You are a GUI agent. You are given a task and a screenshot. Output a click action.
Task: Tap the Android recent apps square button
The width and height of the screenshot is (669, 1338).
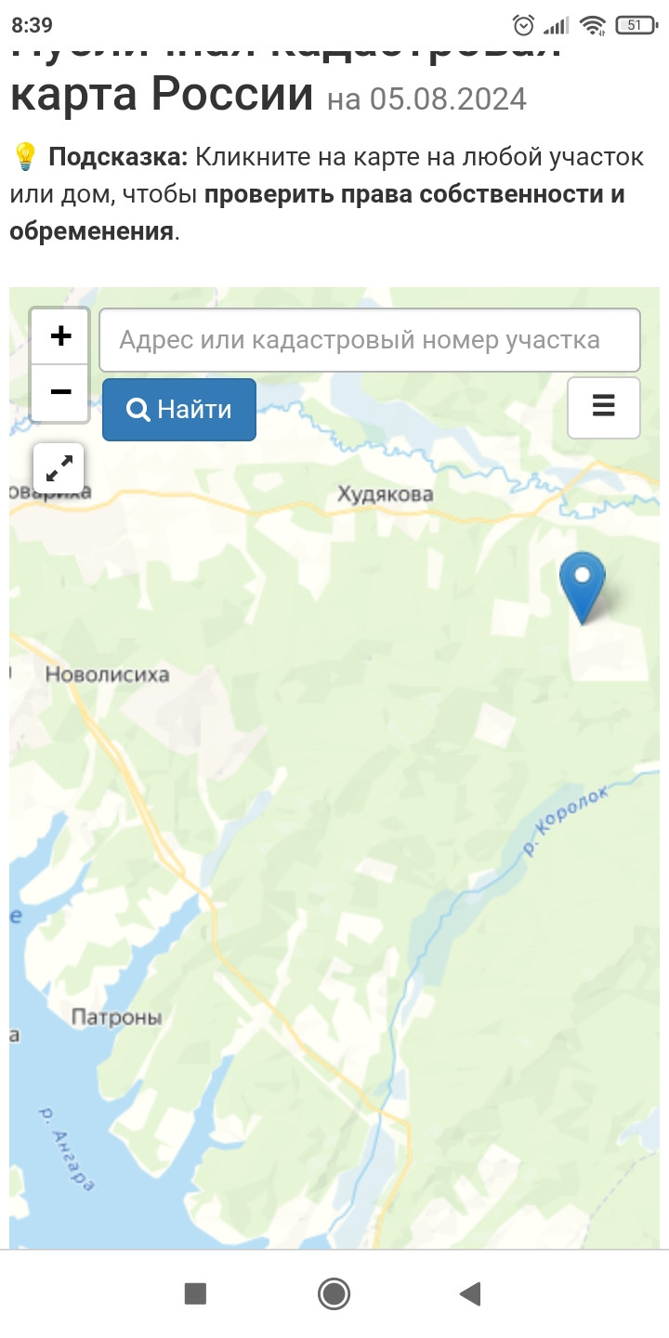(x=195, y=1293)
